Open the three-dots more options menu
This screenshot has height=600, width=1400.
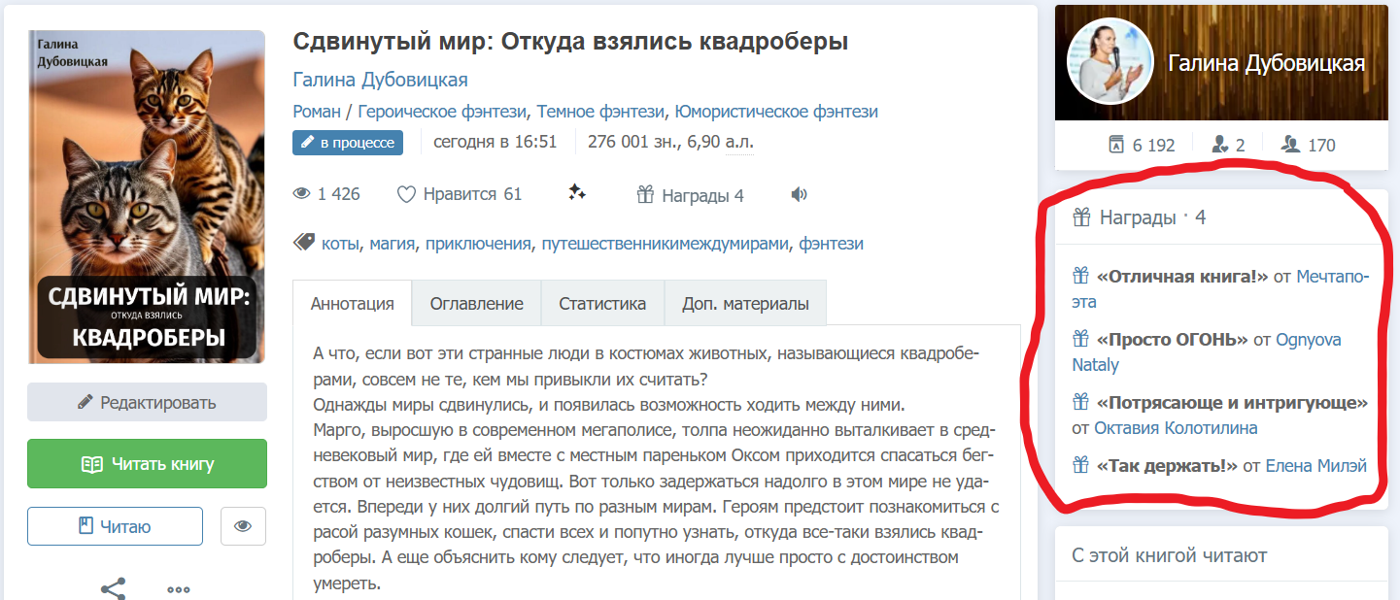(178, 589)
